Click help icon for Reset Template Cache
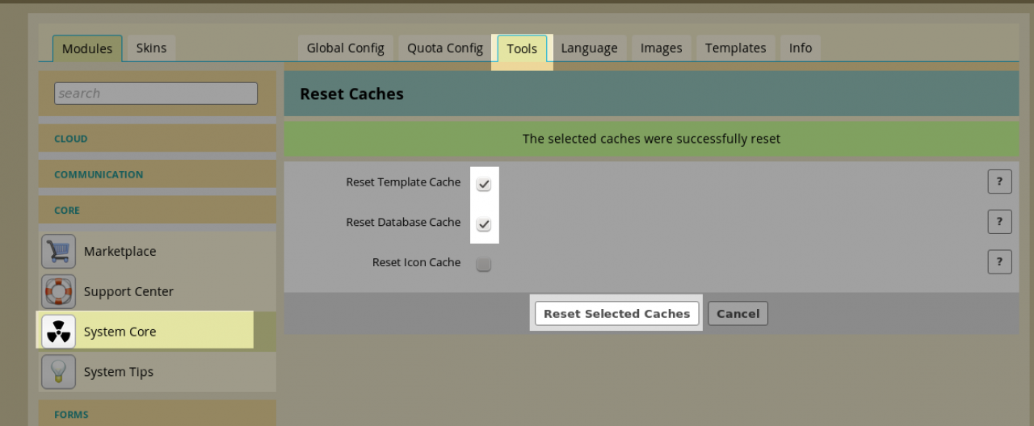1034x426 pixels. coord(999,182)
